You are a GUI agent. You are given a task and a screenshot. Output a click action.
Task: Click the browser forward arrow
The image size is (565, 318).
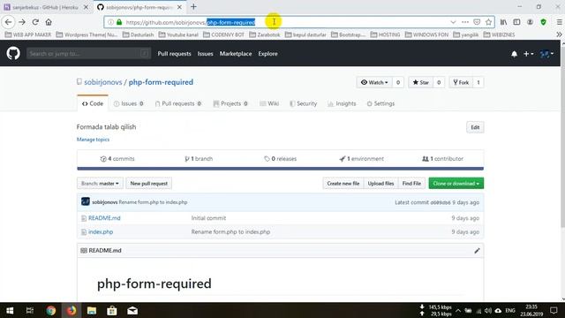(22, 22)
